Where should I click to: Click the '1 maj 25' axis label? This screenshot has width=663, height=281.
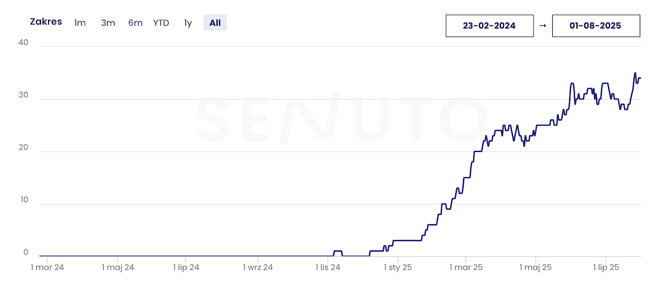tap(536, 268)
